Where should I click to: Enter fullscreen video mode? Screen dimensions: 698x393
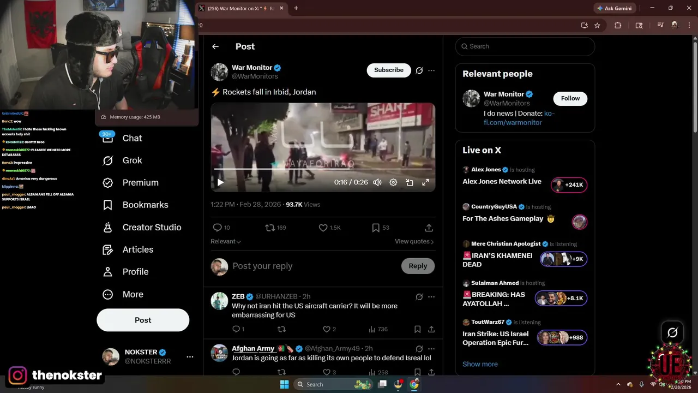coord(425,182)
